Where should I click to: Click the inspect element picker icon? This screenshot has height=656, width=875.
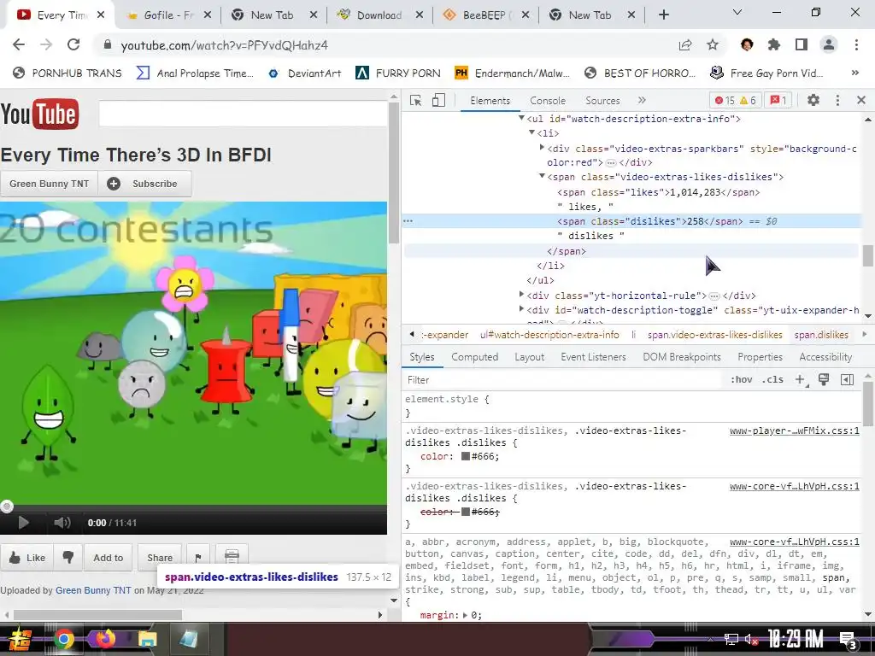415,101
